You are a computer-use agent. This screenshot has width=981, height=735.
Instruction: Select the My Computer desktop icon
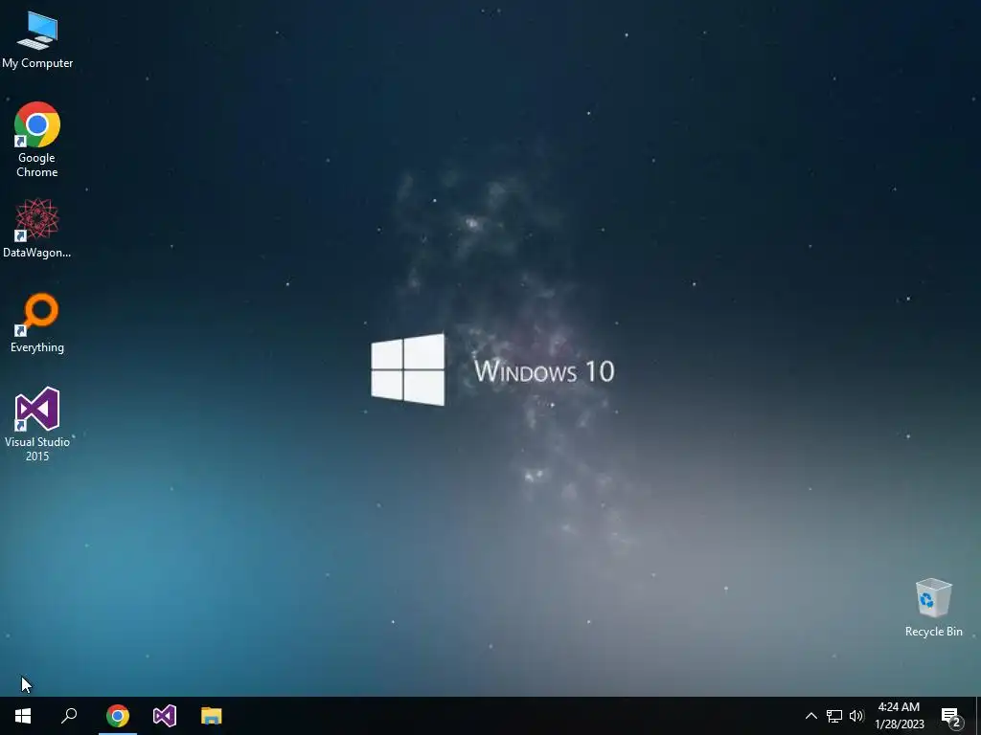tap(37, 40)
